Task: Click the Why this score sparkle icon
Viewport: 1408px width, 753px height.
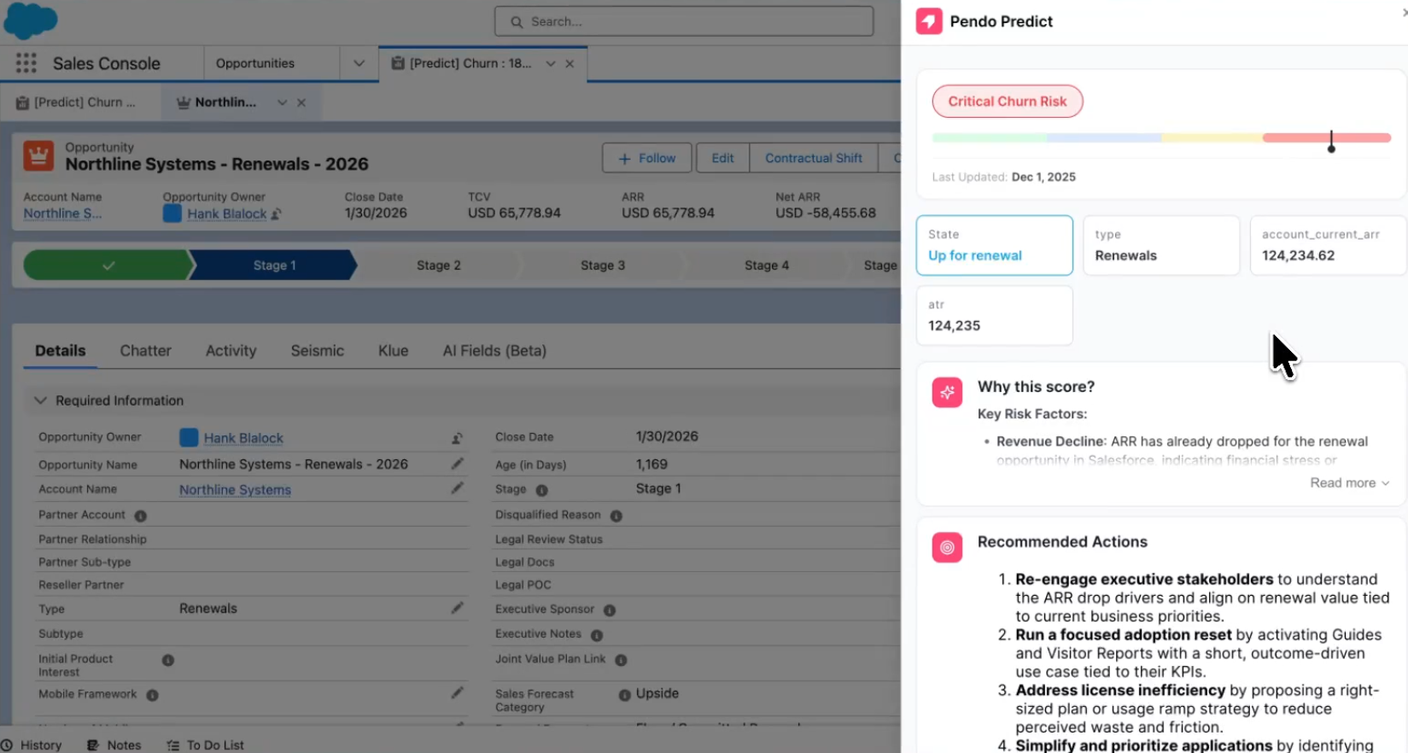Action: pyautogui.click(x=947, y=393)
